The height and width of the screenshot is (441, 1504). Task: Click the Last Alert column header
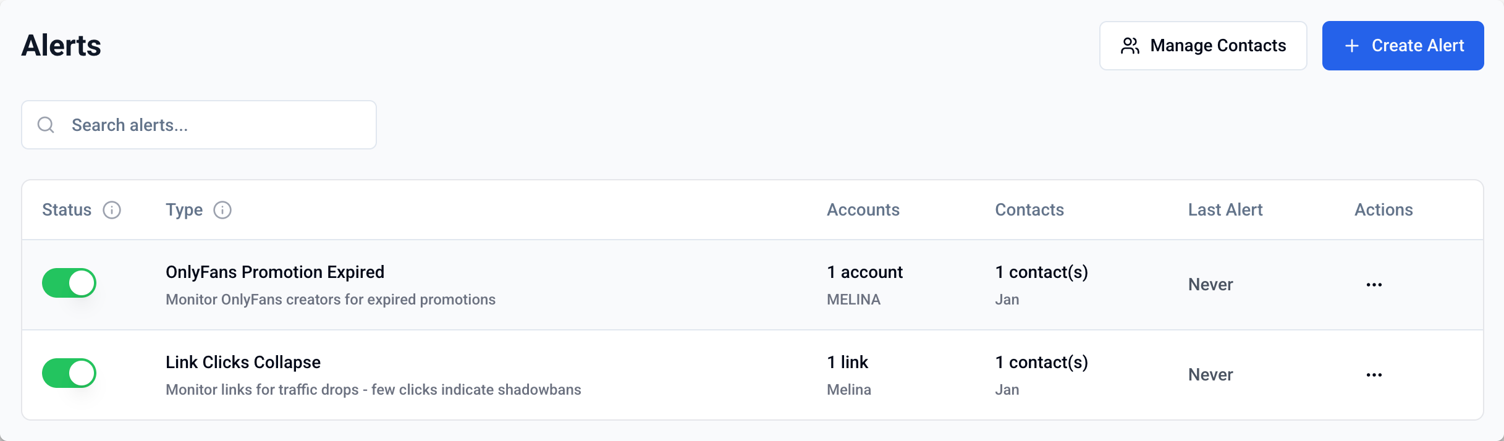tap(1225, 210)
